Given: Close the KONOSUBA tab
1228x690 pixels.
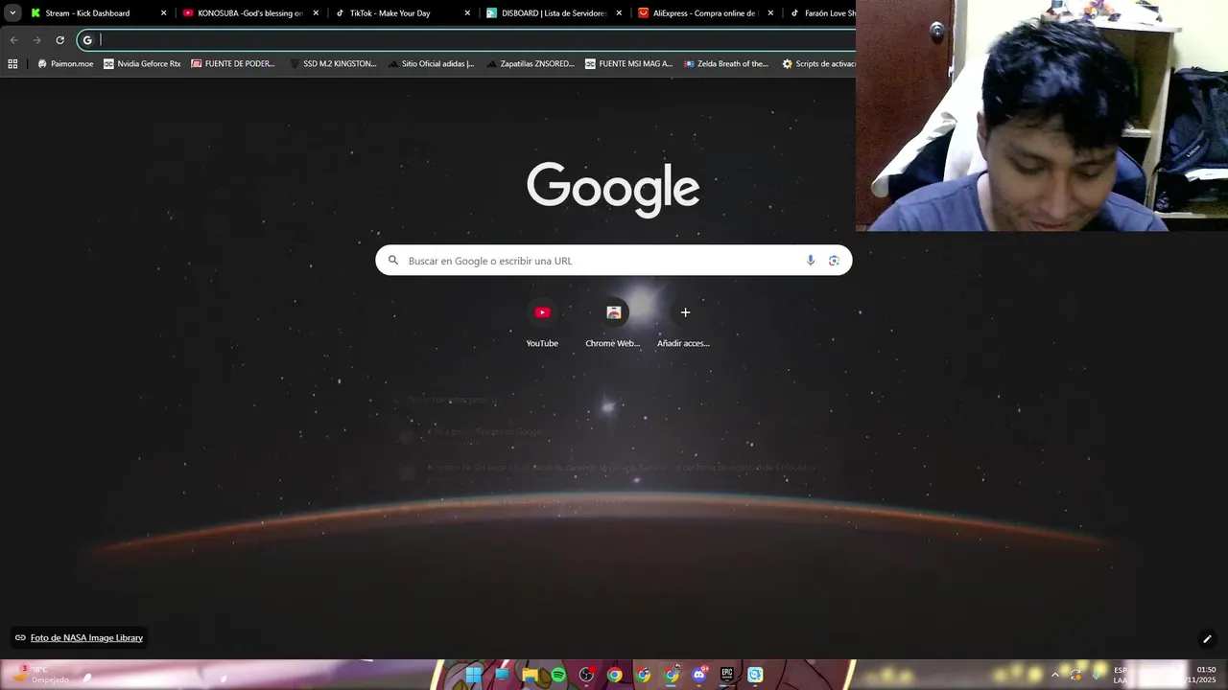Looking at the screenshot, I should coord(316,13).
